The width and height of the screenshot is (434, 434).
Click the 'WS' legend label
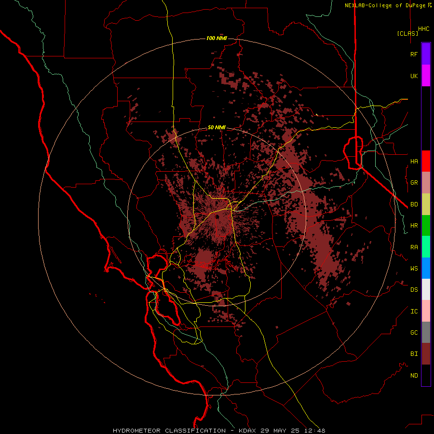click(414, 269)
